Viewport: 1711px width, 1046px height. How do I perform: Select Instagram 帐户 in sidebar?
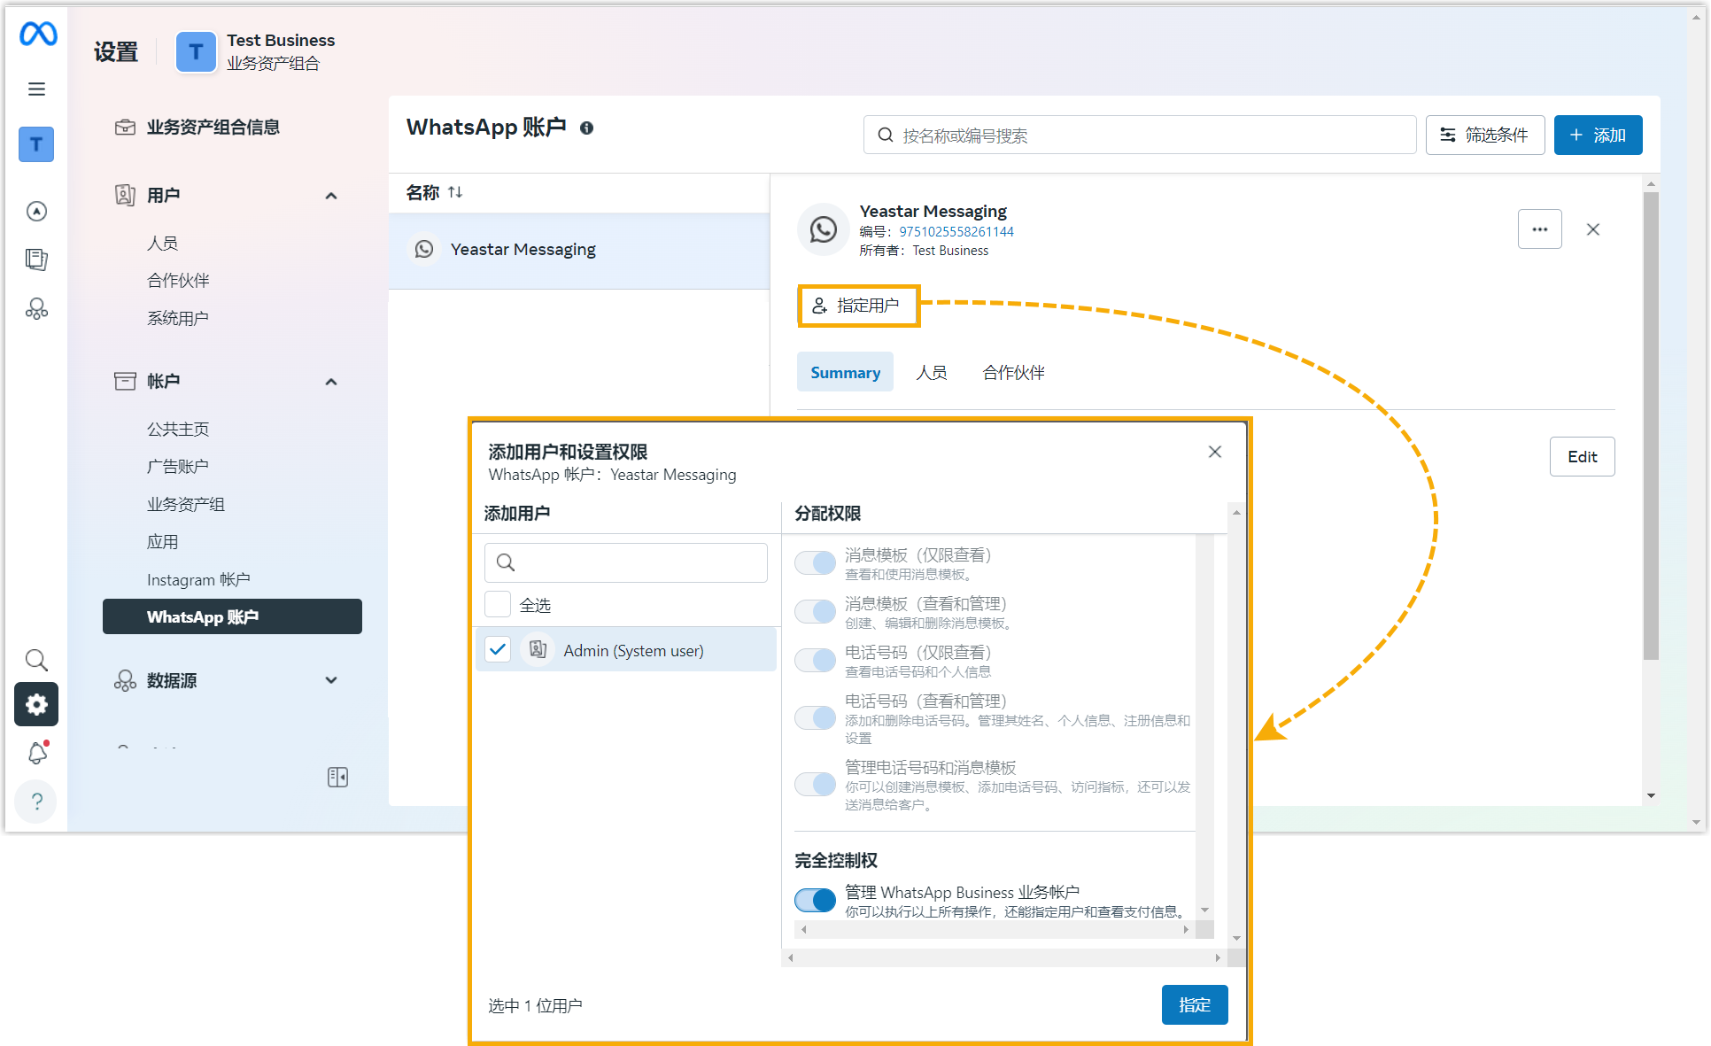tap(198, 579)
